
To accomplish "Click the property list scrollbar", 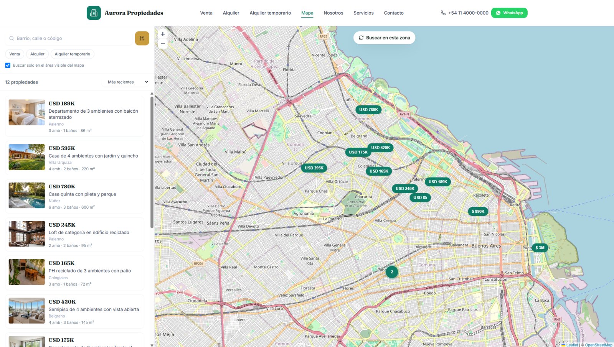I will tap(152, 162).
